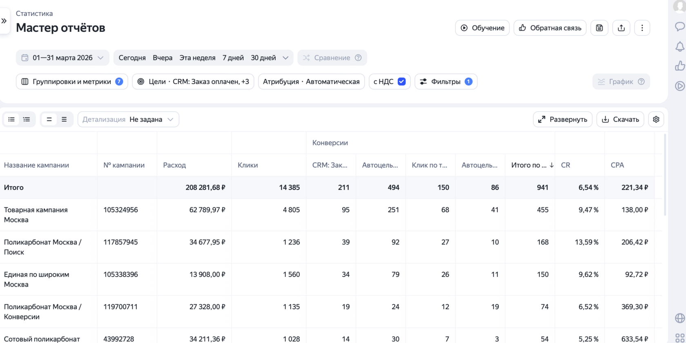Expand sidebar with double chevron icon
686x343 pixels.
tap(4, 21)
